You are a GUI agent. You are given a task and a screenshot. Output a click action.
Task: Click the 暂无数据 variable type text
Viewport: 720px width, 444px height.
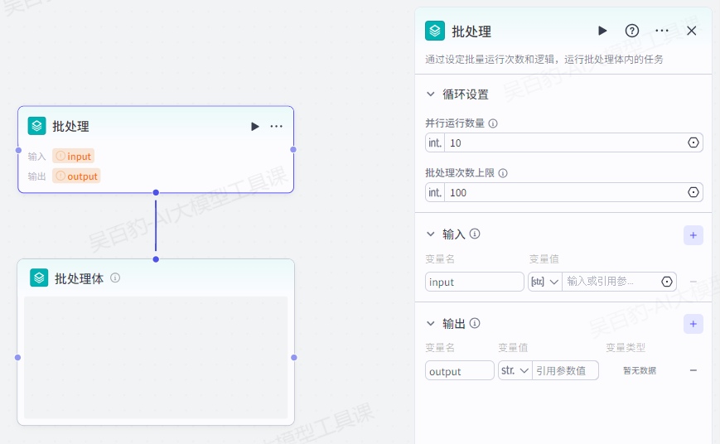pos(640,370)
